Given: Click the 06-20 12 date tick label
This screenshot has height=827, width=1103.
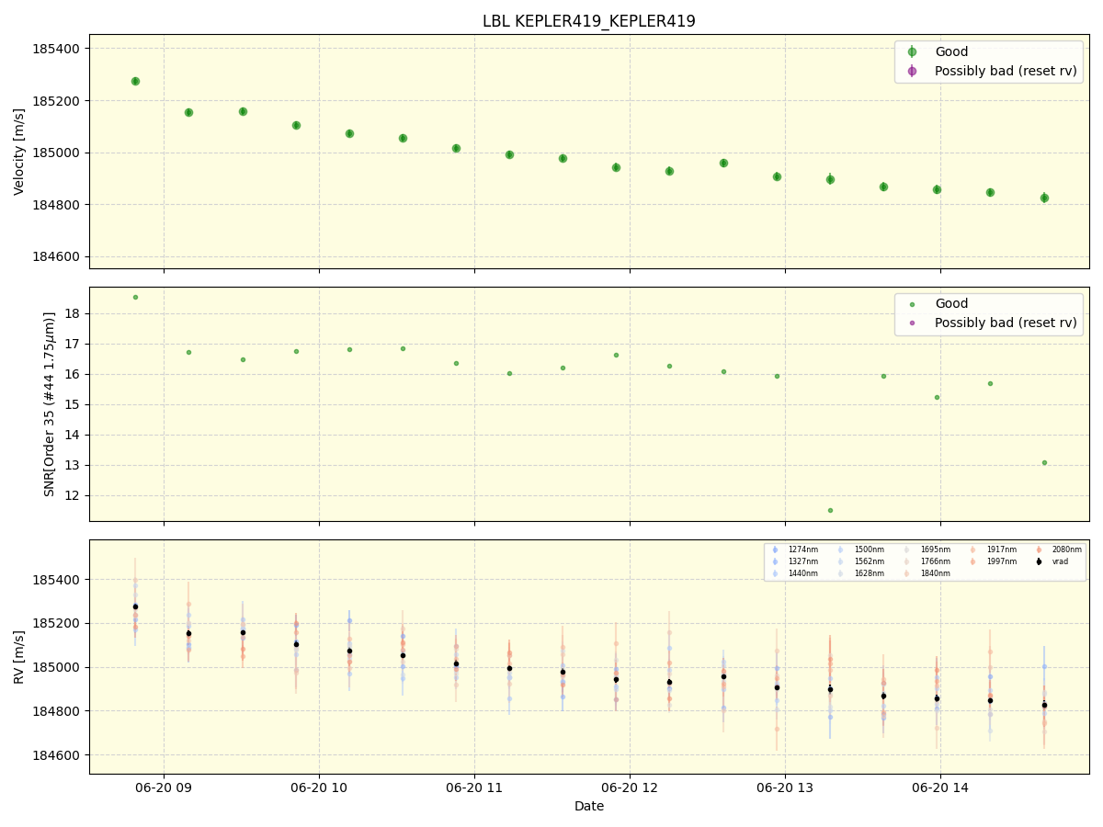Looking at the screenshot, I should pyautogui.click(x=630, y=787).
